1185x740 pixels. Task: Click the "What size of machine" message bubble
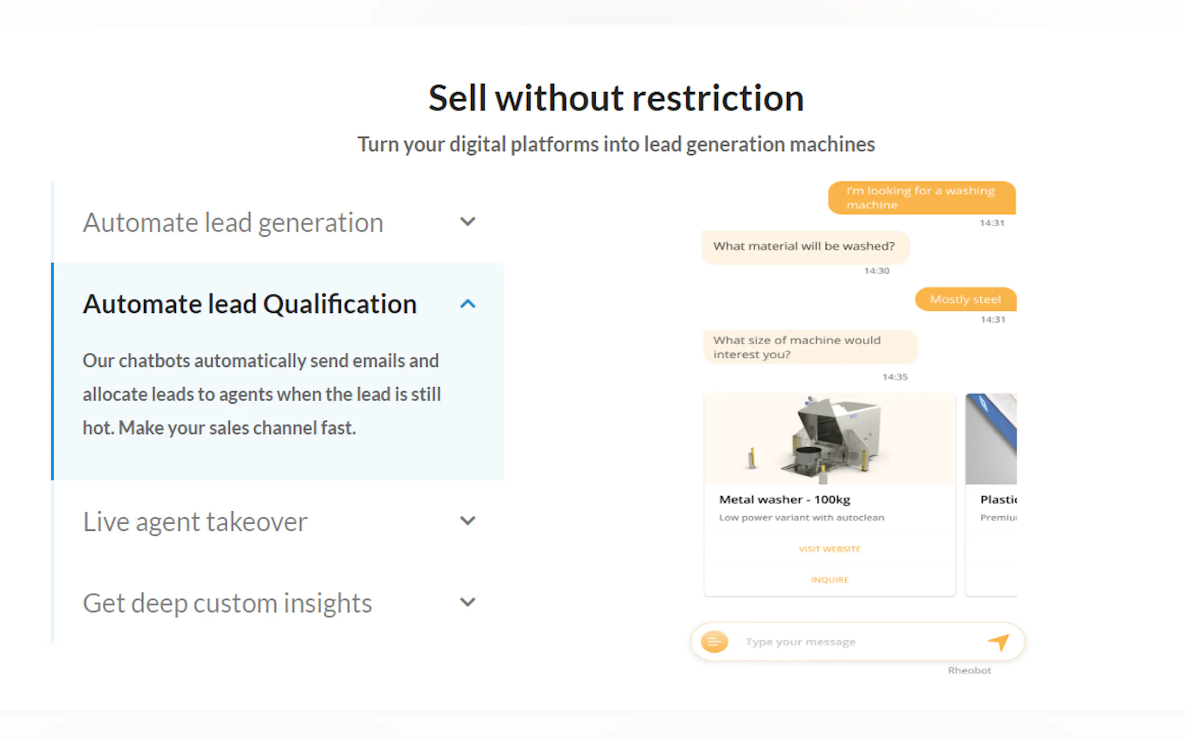coord(809,347)
